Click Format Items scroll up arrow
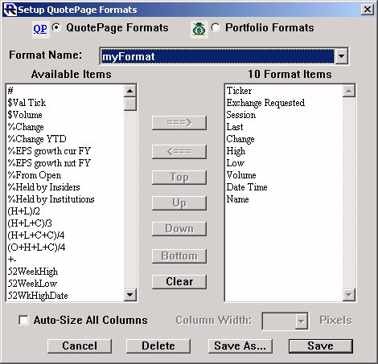Viewport: 378px width, 364px height. (349, 91)
